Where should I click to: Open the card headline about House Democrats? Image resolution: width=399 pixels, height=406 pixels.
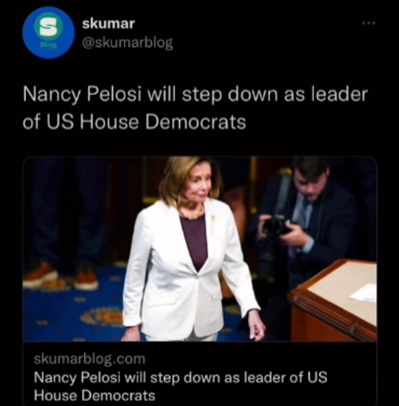[x=180, y=386]
